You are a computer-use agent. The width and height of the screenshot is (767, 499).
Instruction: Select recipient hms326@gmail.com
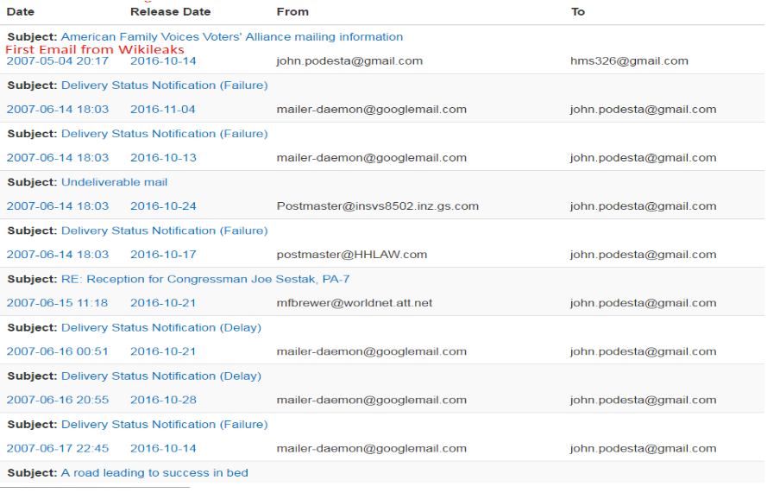(x=629, y=61)
